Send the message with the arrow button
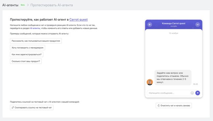The image size is (213, 121). click(198, 93)
